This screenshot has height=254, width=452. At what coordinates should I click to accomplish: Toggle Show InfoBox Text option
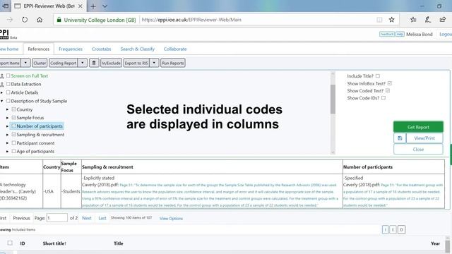(x=390, y=83)
